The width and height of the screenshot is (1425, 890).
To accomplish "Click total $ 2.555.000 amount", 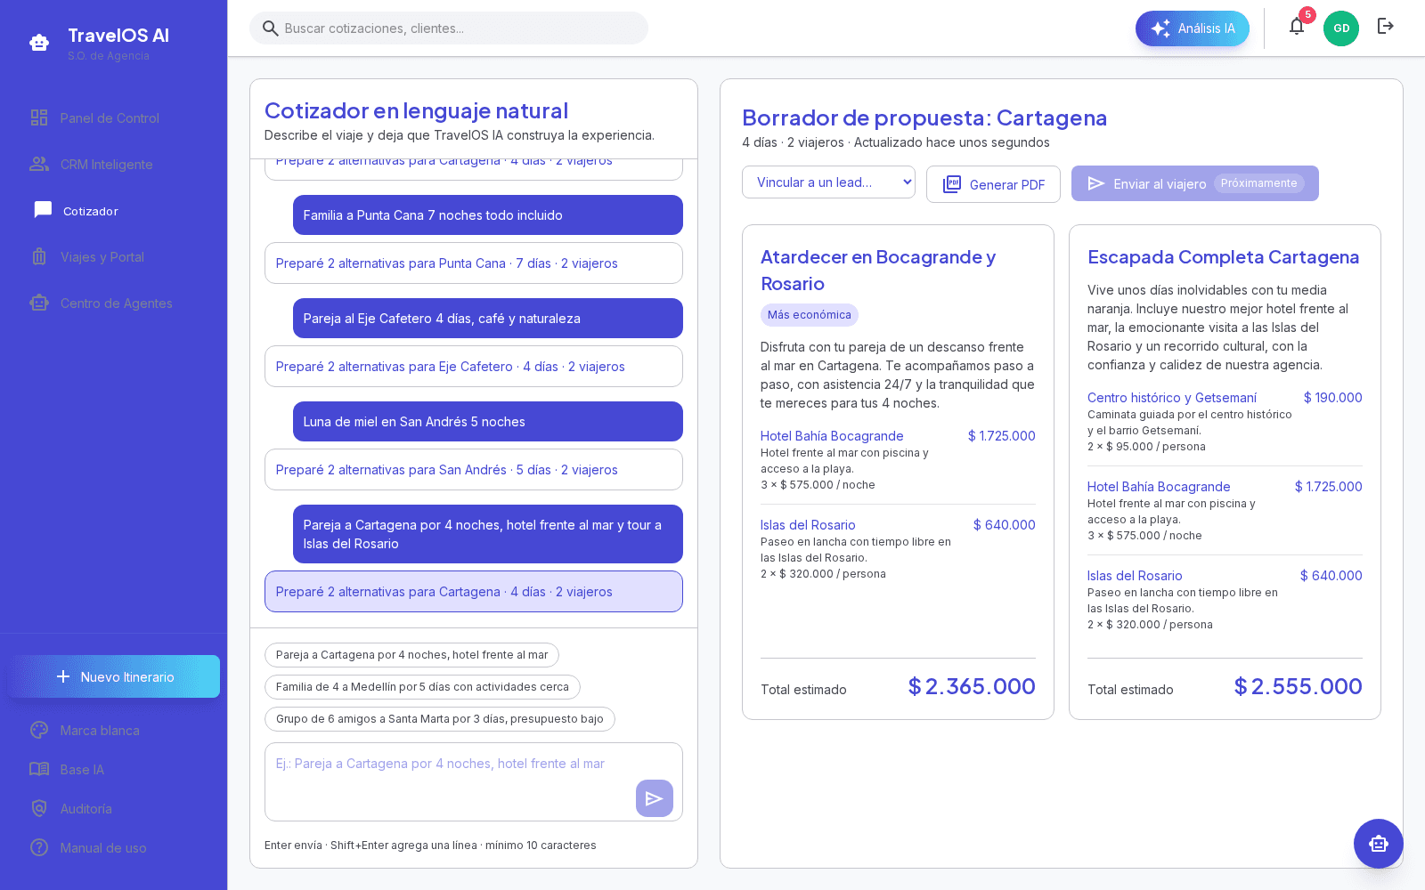I will pyautogui.click(x=1298, y=686).
